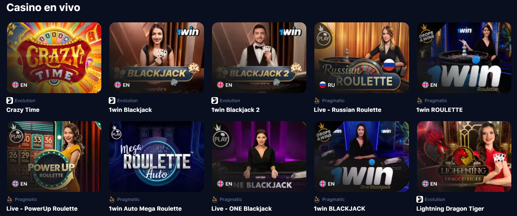Image resolution: width=517 pixels, height=216 pixels.
Task: Select the 1win Auto Mega Roulette title
Action: pyautogui.click(x=145, y=209)
